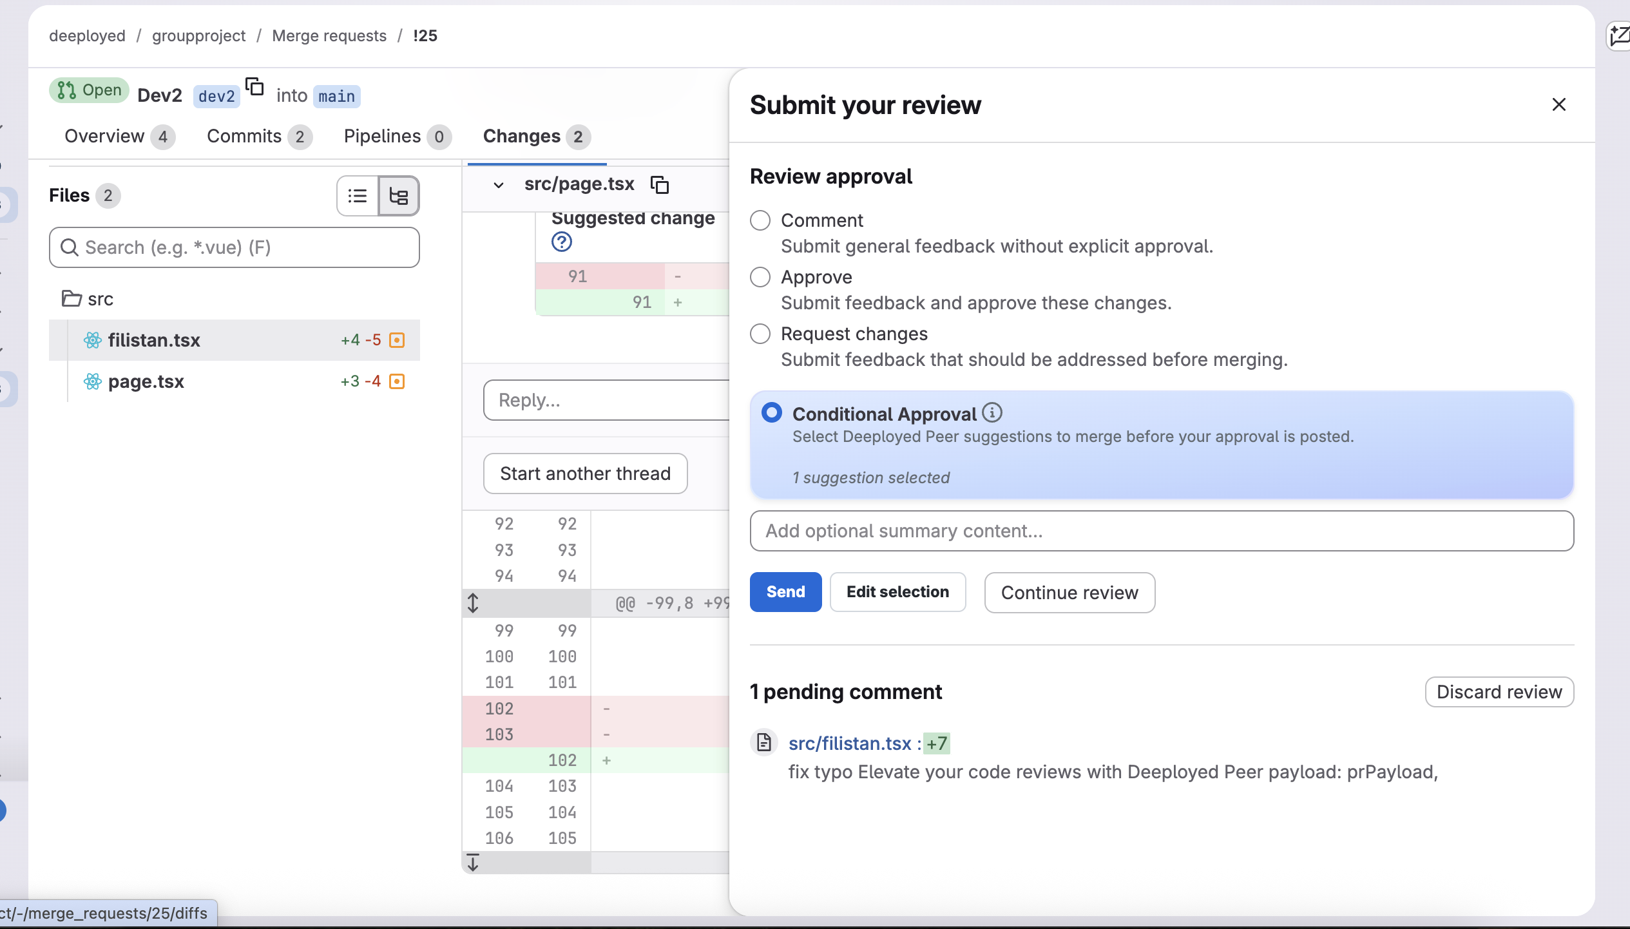This screenshot has height=929, width=1630.
Task: Switch to the Commits tab
Action: (245, 136)
